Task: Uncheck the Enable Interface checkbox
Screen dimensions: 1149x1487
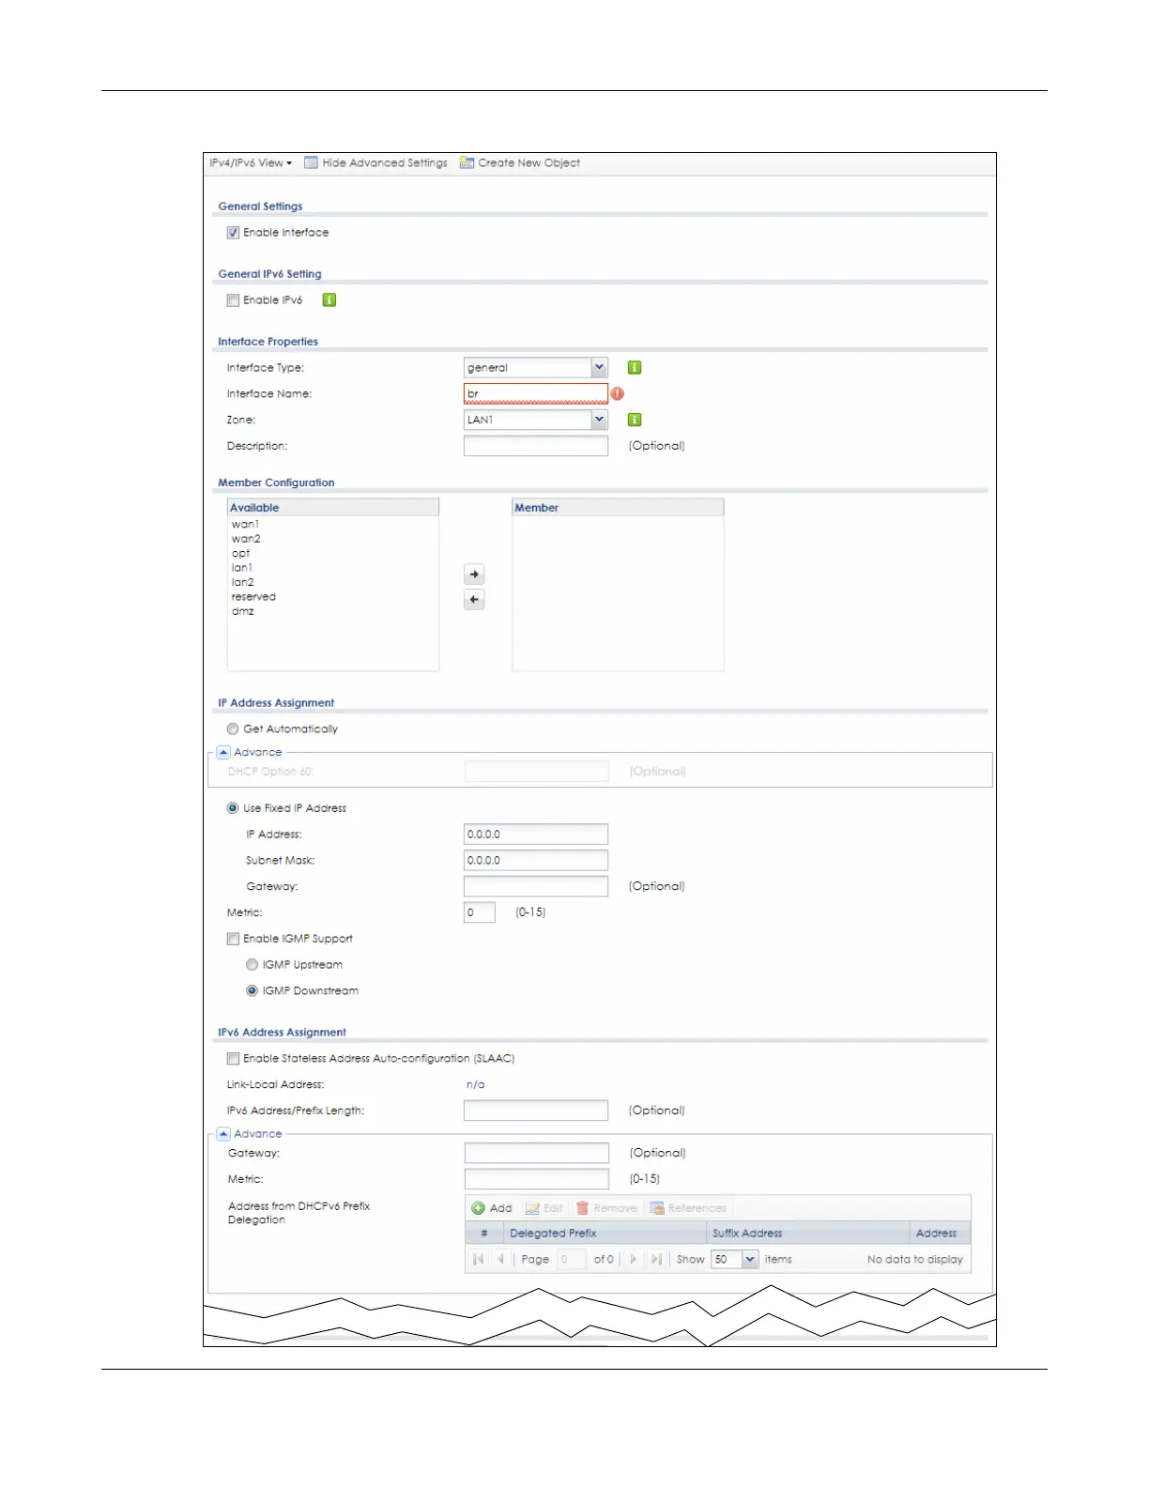Action: 233,233
